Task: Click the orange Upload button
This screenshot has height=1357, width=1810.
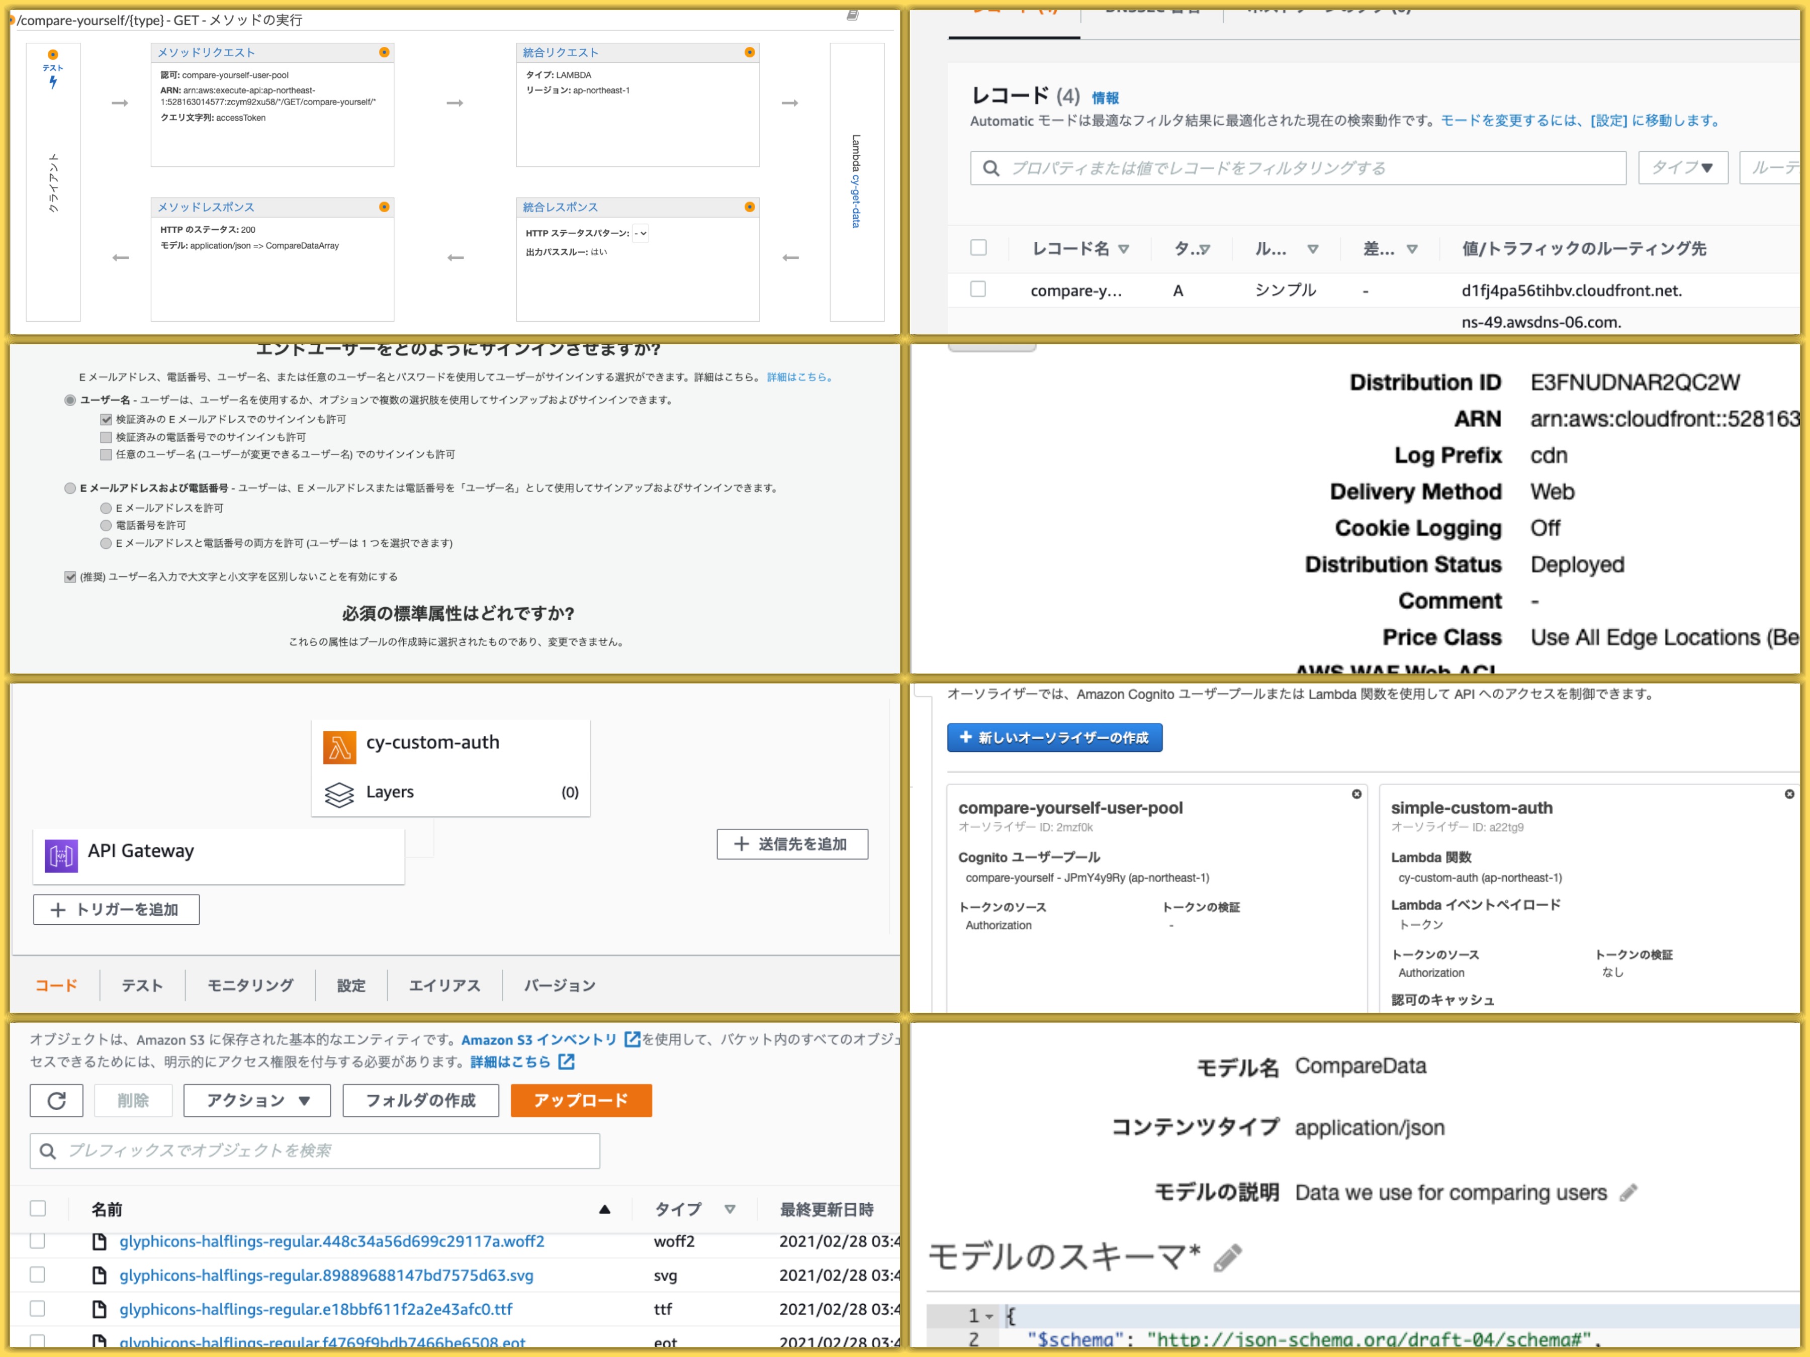Action: (x=580, y=1100)
